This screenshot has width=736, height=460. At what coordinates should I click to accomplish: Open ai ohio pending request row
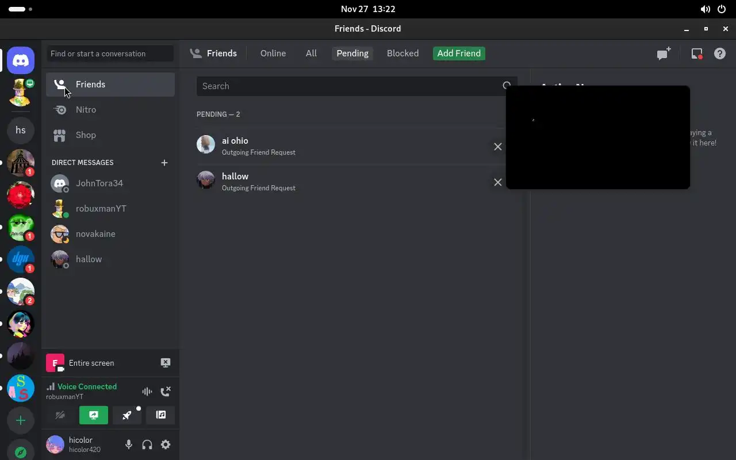[351, 147]
